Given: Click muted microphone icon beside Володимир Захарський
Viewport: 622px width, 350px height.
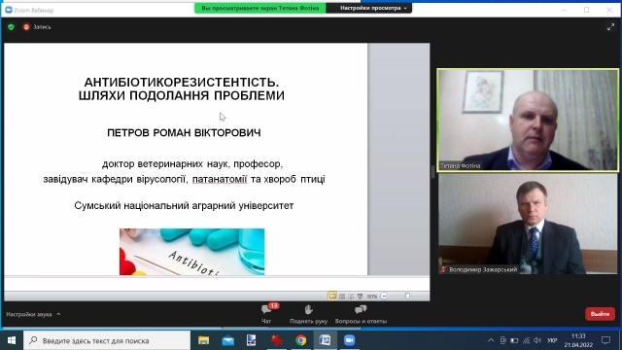Looking at the screenshot, I should [x=443, y=269].
